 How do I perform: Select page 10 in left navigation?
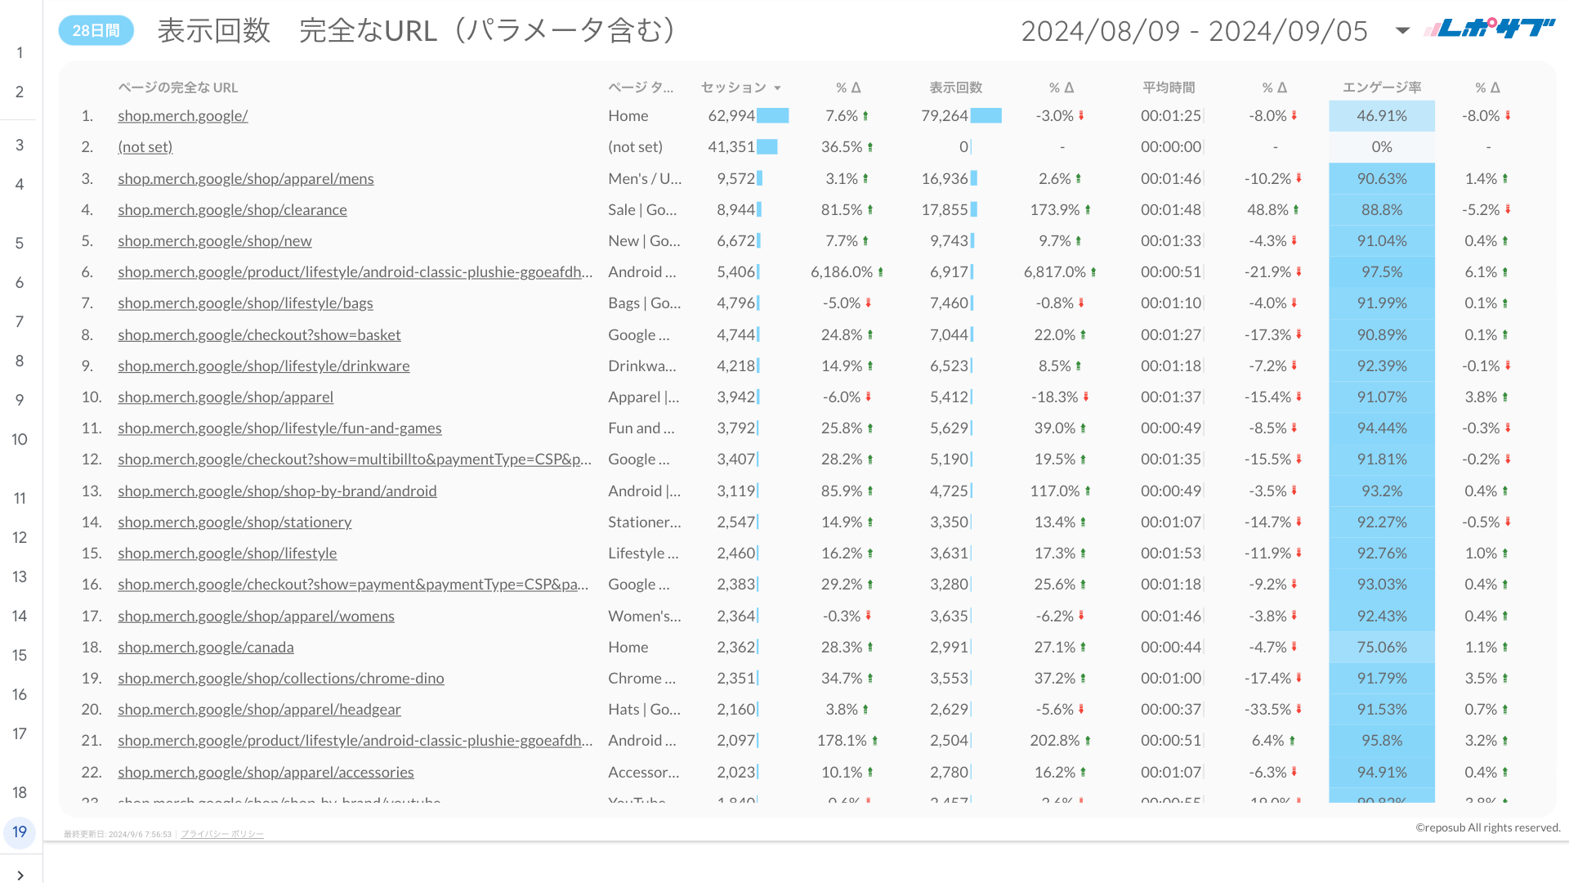coord(20,440)
